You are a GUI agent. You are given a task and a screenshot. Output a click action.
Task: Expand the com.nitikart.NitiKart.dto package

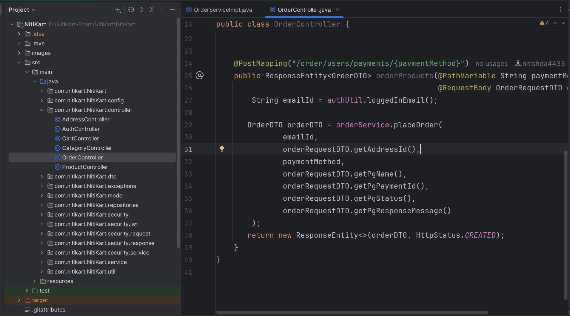(42, 177)
